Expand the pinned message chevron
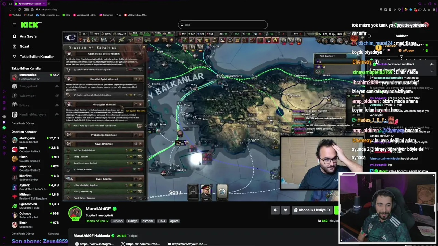The image size is (438, 246). click(432, 71)
